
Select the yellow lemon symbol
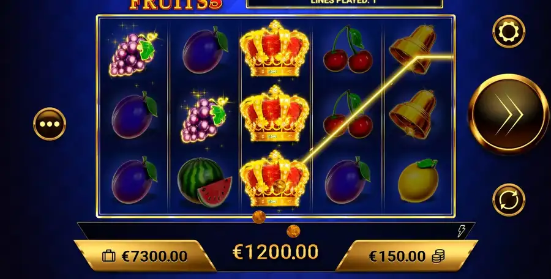418,180
